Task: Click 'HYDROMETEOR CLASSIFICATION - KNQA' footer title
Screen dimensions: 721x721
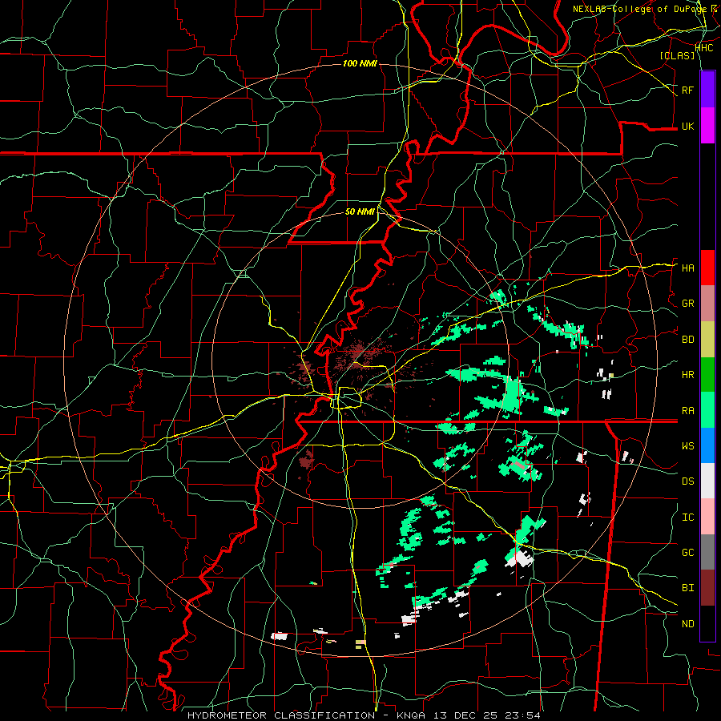Action: coord(307,715)
